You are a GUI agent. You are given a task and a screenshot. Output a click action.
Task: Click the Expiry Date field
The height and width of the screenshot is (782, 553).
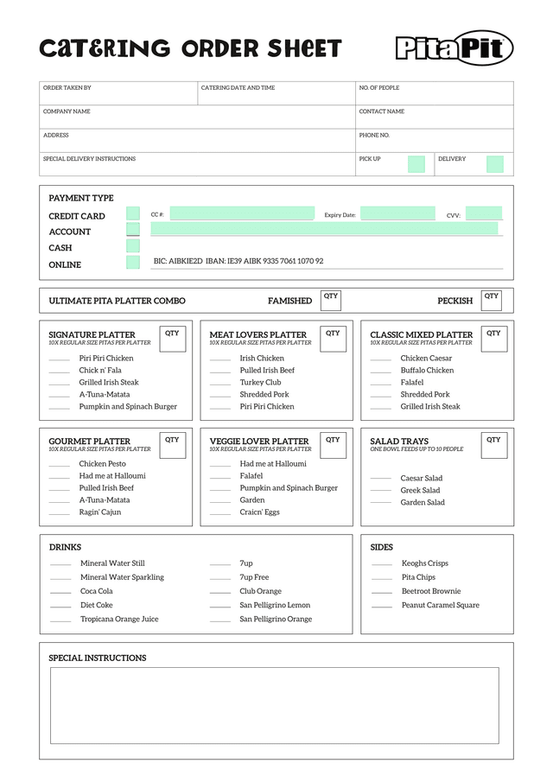[x=398, y=213]
